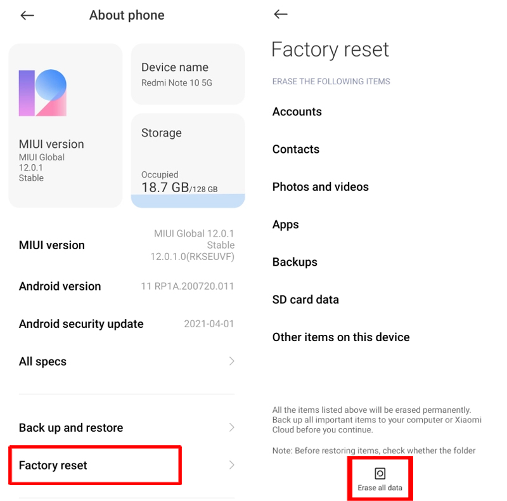Image resolution: width=507 pixels, height=501 pixels.
Task: Select the About phone header title
Action: [127, 15]
